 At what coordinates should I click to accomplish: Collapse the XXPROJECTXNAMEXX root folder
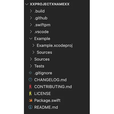point(27,4)
